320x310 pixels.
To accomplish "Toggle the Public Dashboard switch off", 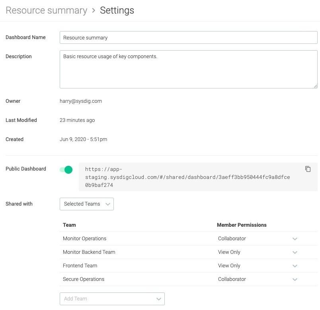I will (x=66, y=170).
